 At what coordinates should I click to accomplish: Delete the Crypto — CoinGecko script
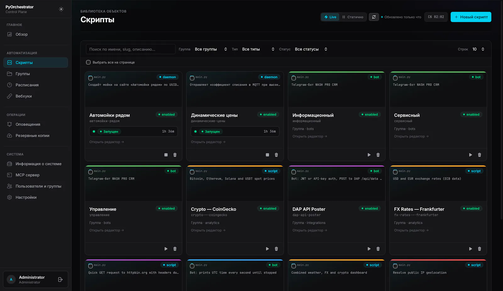click(x=276, y=249)
